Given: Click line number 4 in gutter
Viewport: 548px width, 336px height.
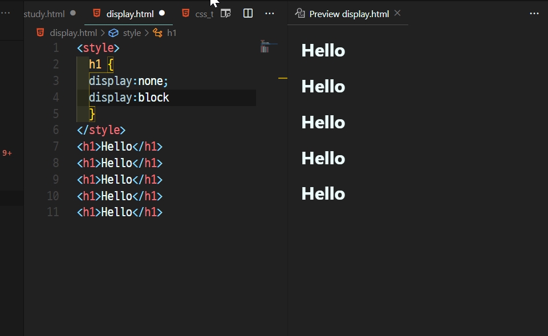Looking at the screenshot, I should pyautogui.click(x=56, y=97).
